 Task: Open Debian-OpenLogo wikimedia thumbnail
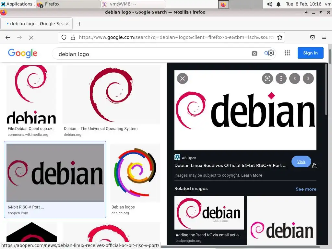click(x=31, y=94)
